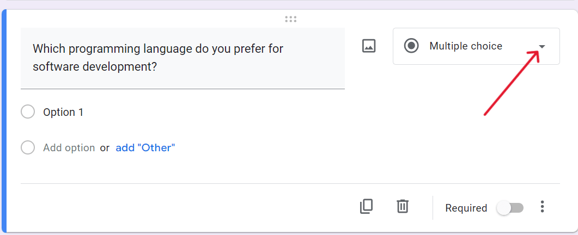Screen dimensions: 578x235
Task: Delete the question with the trash icon
Action: (x=403, y=206)
